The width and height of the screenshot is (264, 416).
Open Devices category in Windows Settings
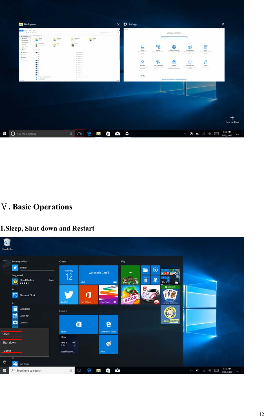tap(158, 49)
